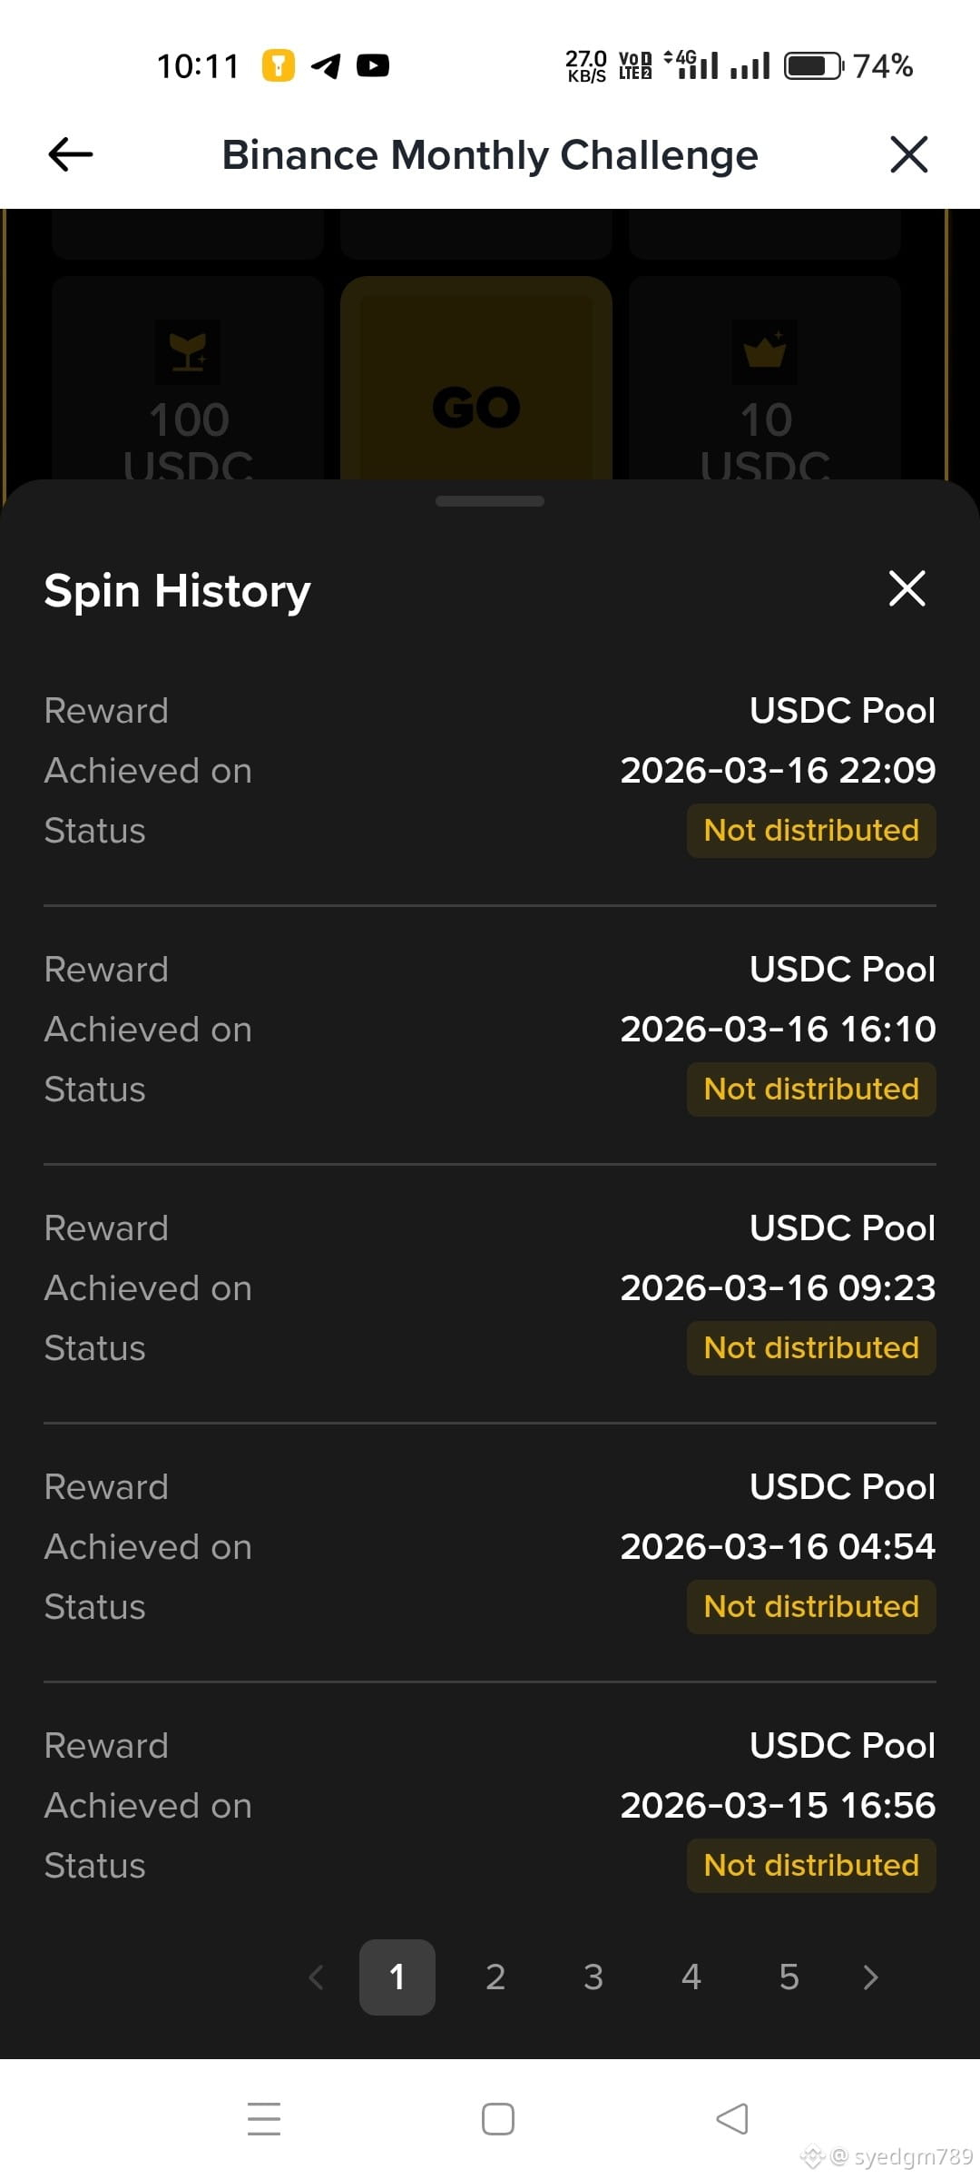Open page 4 of spin history
Viewport: 980px width, 2179px height.
[691, 1977]
